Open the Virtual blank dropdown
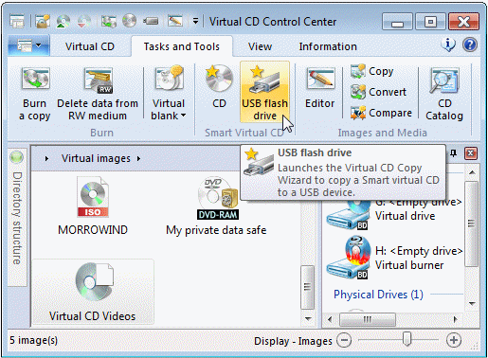Image resolution: width=488 pixels, height=358 pixels. coord(169,94)
